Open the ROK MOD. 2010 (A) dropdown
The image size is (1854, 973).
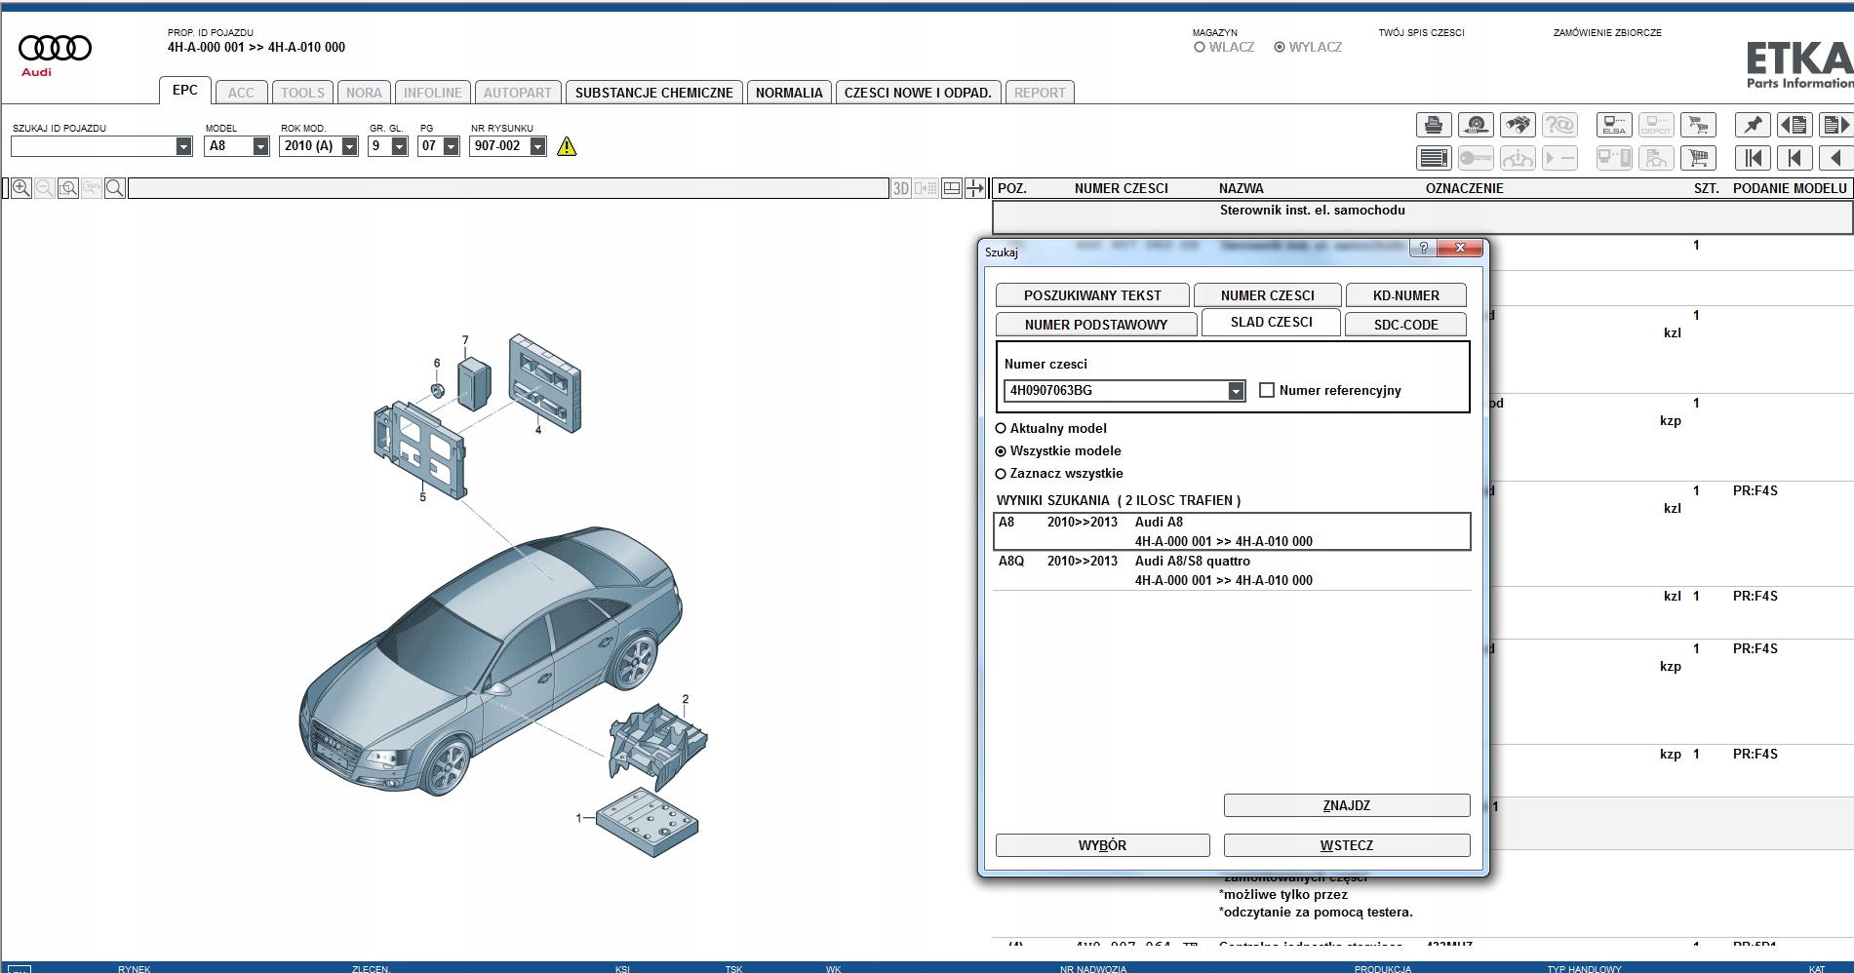(349, 146)
